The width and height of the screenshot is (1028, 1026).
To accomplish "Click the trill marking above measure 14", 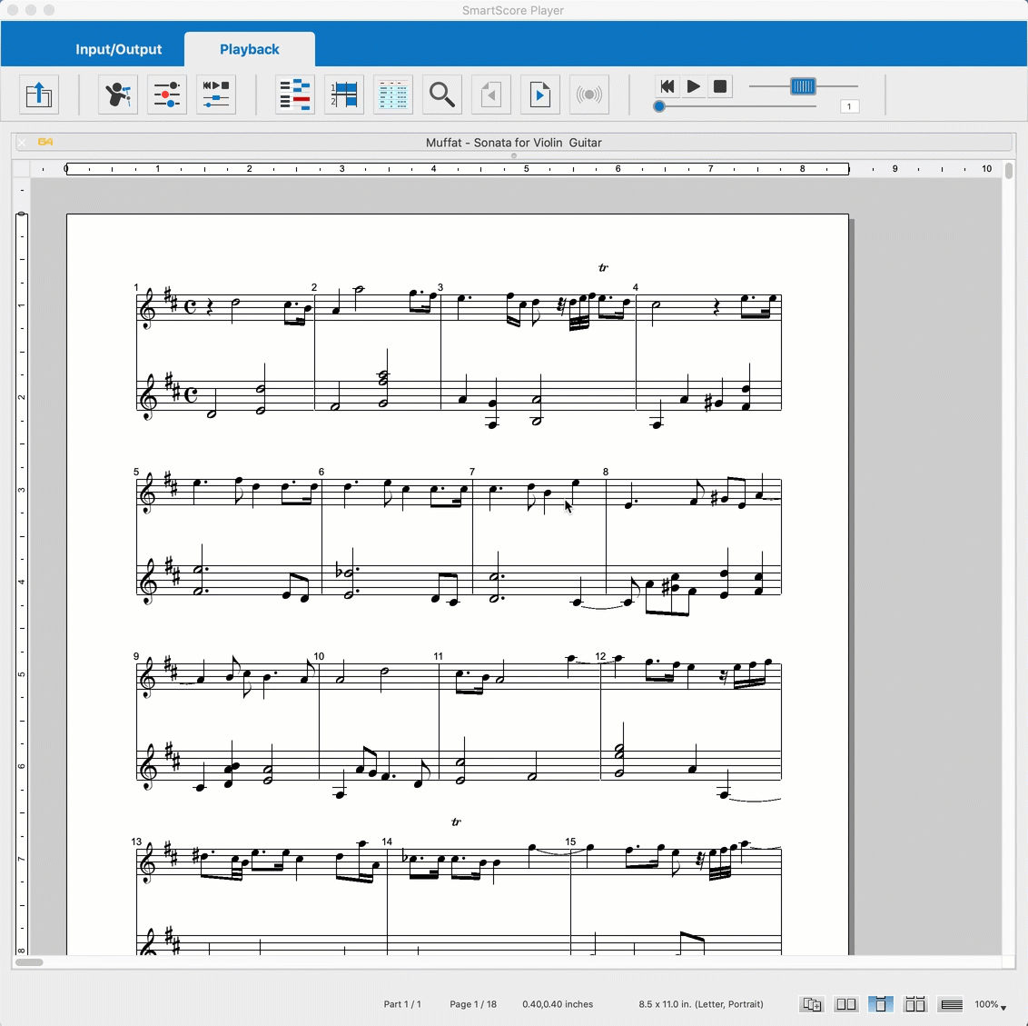I will pyautogui.click(x=457, y=822).
